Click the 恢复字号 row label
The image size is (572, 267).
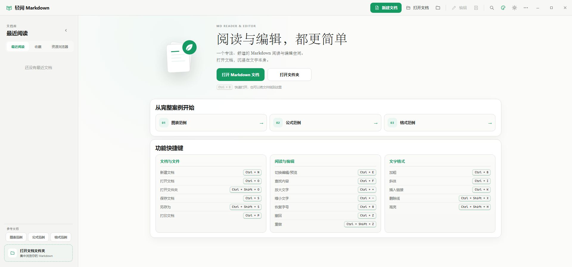282,207
